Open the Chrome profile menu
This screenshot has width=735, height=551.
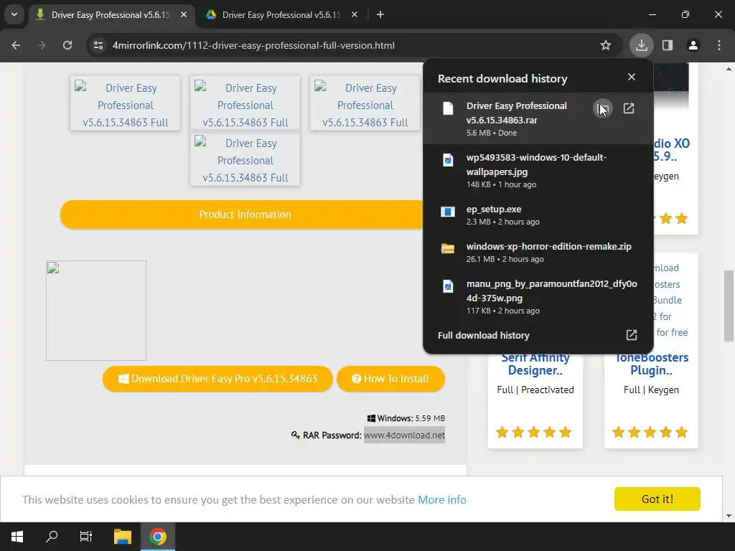click(x=693, y=45)
